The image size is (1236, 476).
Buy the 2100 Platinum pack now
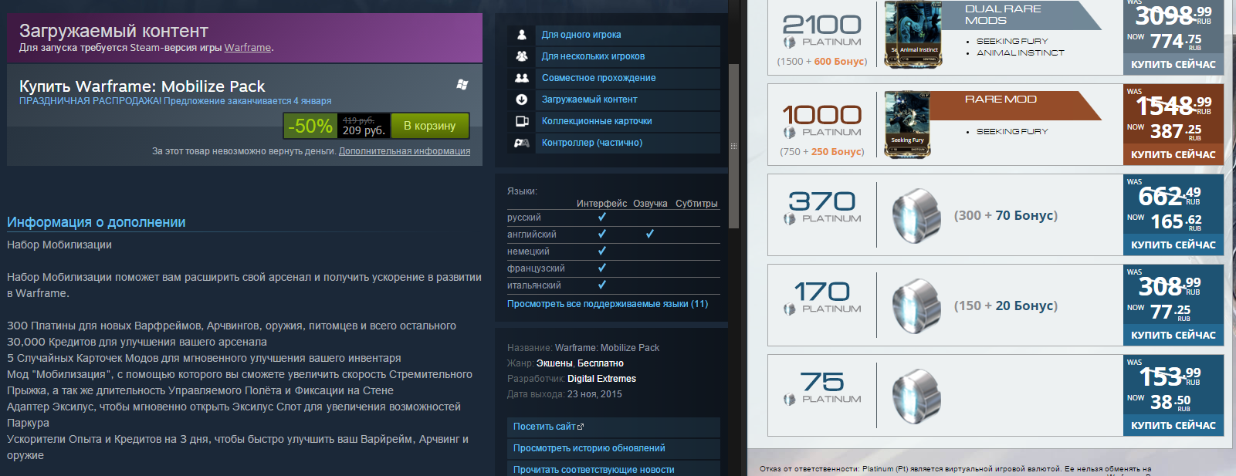click(1173, 65)
